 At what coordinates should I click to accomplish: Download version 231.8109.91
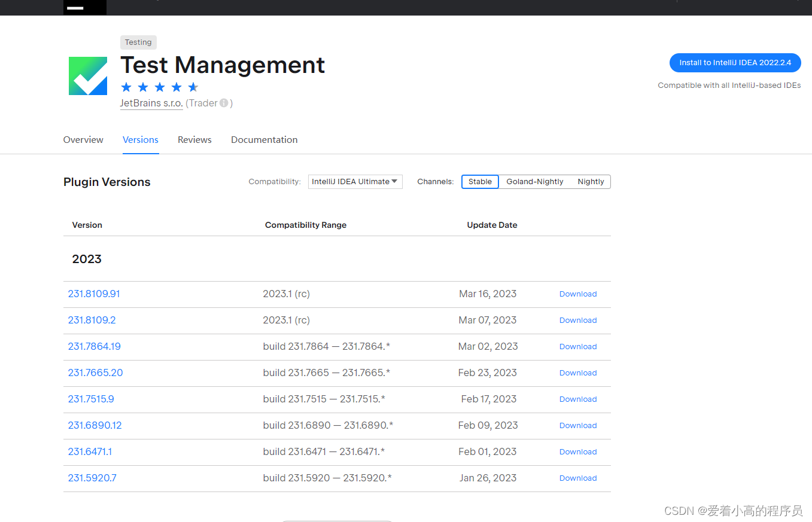(578, 294)
